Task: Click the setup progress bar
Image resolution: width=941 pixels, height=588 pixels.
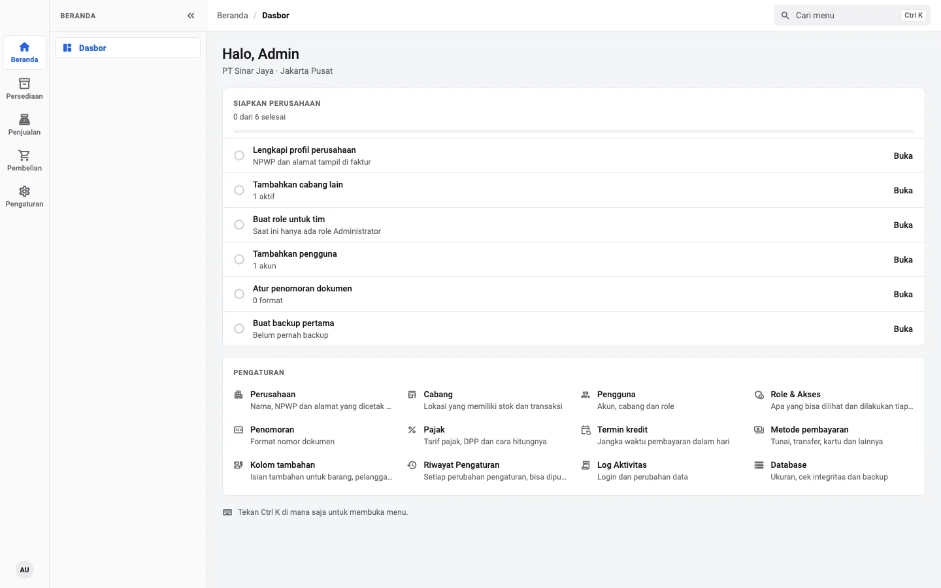Action: pyautogui.click(x=574, y=131)
